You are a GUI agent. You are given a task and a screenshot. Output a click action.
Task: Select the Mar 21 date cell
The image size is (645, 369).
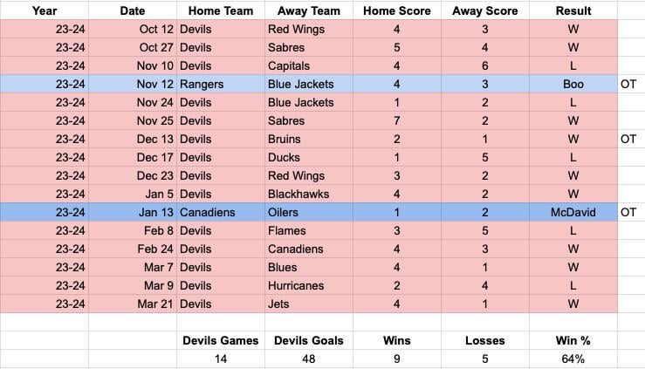coord(133,304)
